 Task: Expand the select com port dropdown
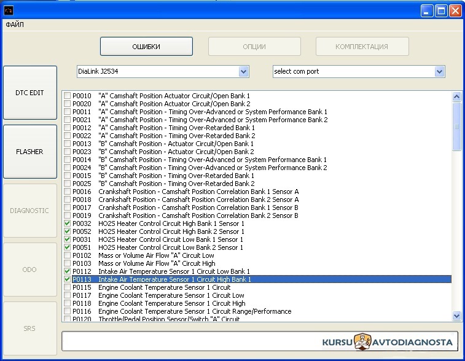tap(439, 71)
